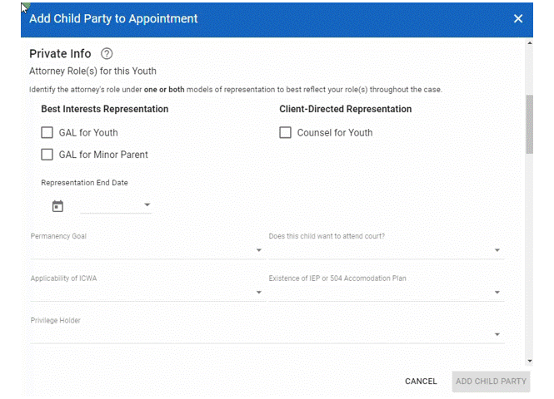The image size is (554, 399).
Task: Click the CANCEL button
Action: (421, 382)
